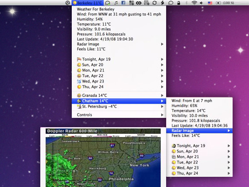Viewport: 249px width, 187px height.
Task: Select Mon, Apr 21 forecast in Berkeley menu
Action: 119,70
